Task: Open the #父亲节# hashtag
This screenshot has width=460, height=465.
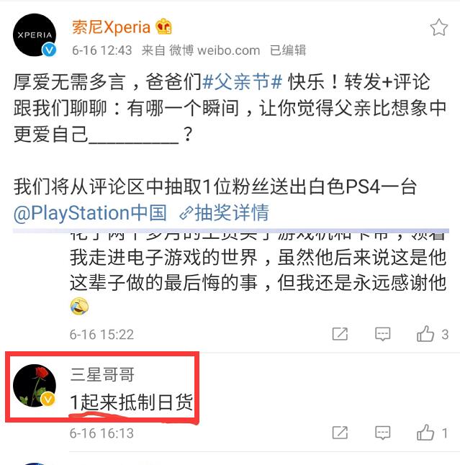Action: pyautogui.click(x=242, y=82)
